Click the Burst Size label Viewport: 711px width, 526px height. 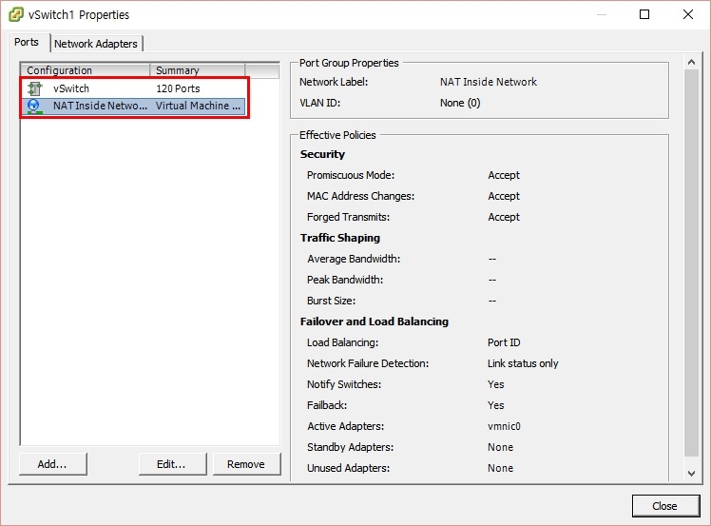pyautogui.click(x=331, y=301)
